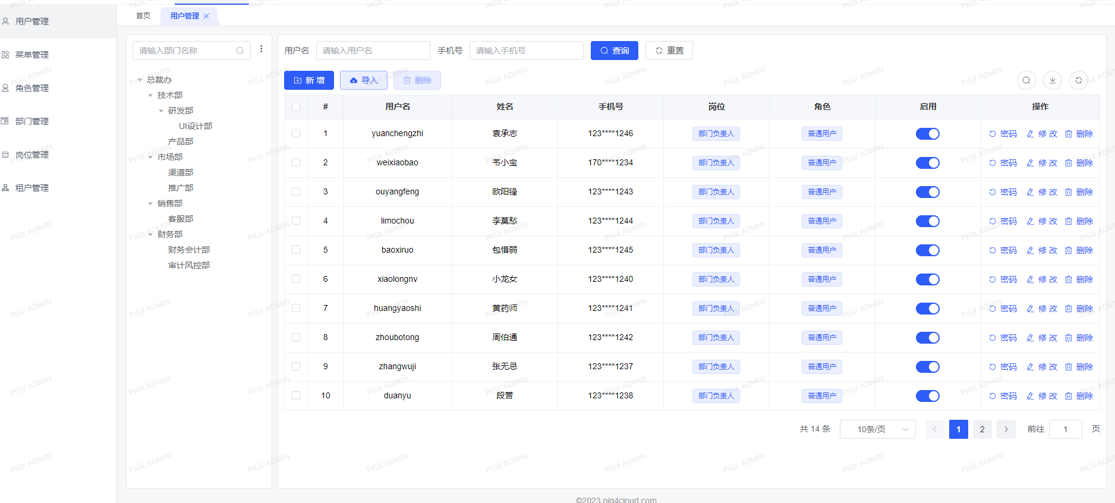Viewport: 1115px width, 503px height.
Task: Click the 导入 button
Action: (363, 80)
